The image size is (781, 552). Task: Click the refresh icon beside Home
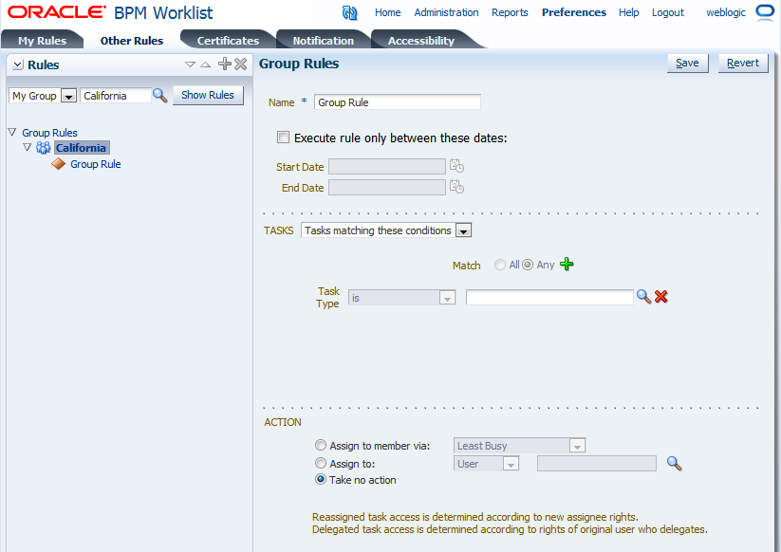click(x=349, y=12)
